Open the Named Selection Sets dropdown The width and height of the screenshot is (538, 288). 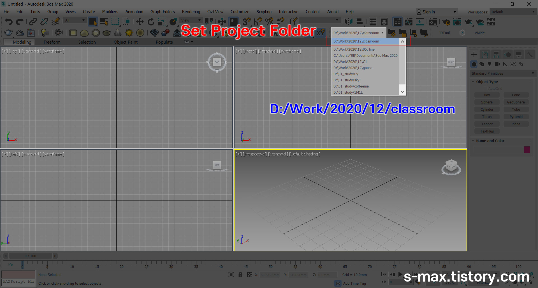[320, 20]
